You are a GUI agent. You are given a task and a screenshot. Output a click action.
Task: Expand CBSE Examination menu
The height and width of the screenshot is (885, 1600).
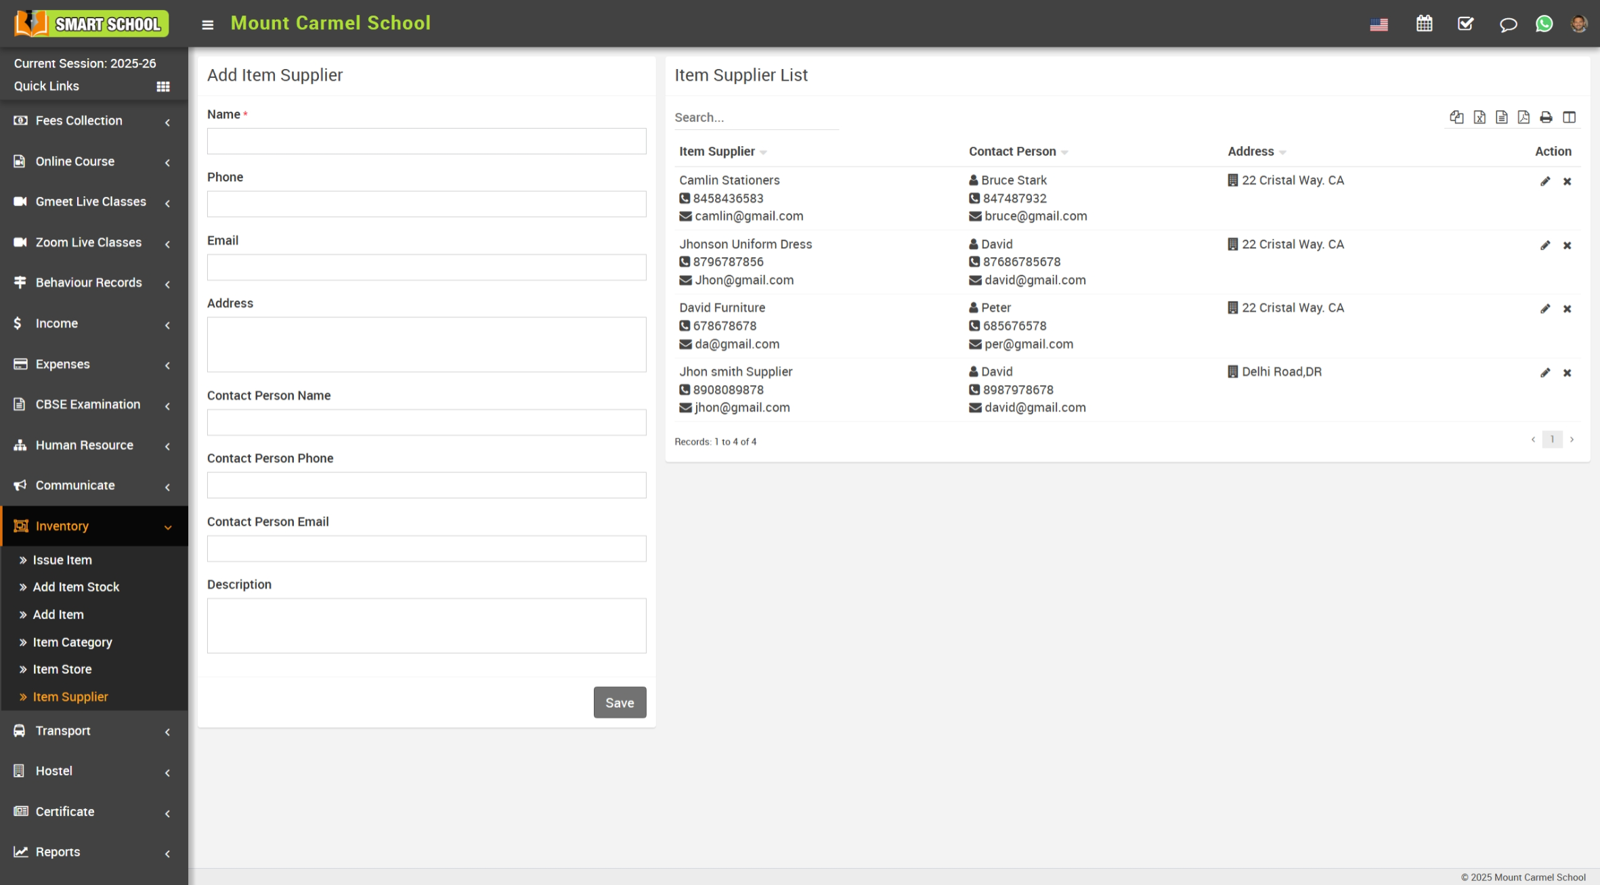94,405
